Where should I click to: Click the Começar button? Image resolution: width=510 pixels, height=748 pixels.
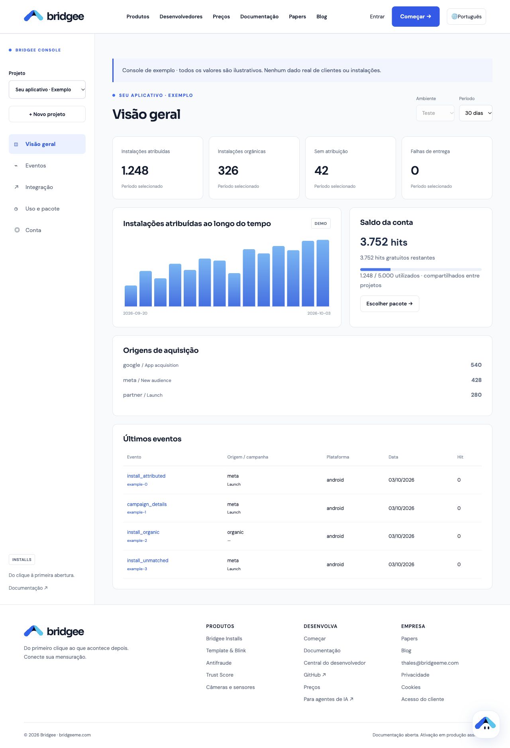[416, 16]
